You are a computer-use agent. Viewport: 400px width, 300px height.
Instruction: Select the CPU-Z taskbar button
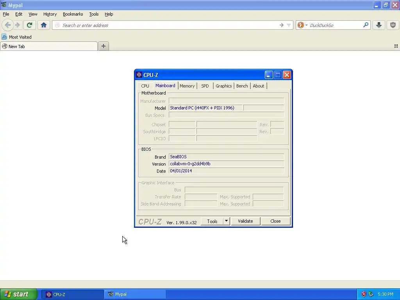(x=72, y=295)
